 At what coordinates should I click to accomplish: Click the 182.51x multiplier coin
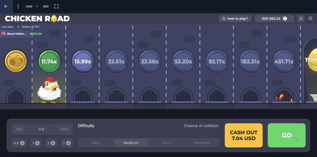250,61
